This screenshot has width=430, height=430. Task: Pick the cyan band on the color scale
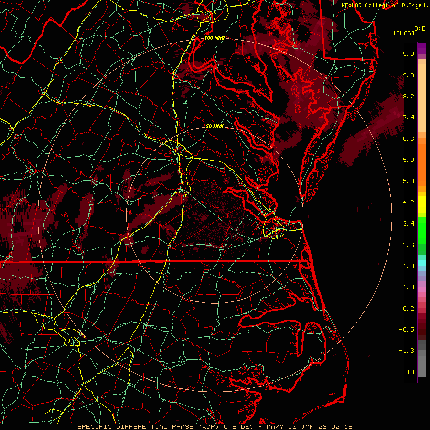tap(422, 263)
